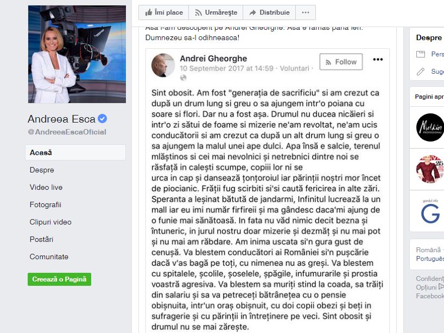444x333 pixels.
Task: Open Fotografii in the page menu
Action: [x=45, y=204]
